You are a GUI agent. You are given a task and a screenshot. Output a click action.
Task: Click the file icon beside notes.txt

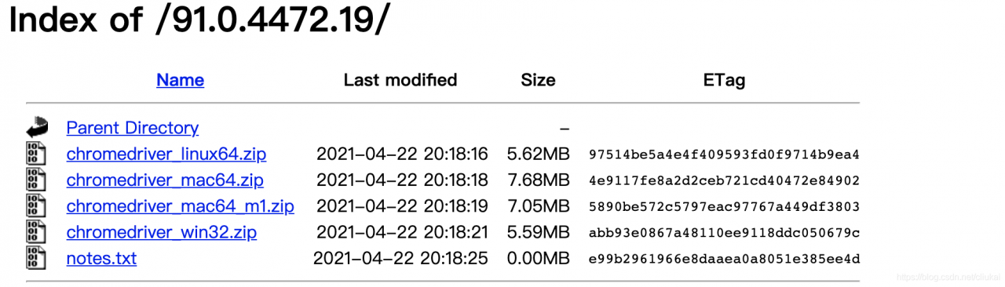click(35, 257)
